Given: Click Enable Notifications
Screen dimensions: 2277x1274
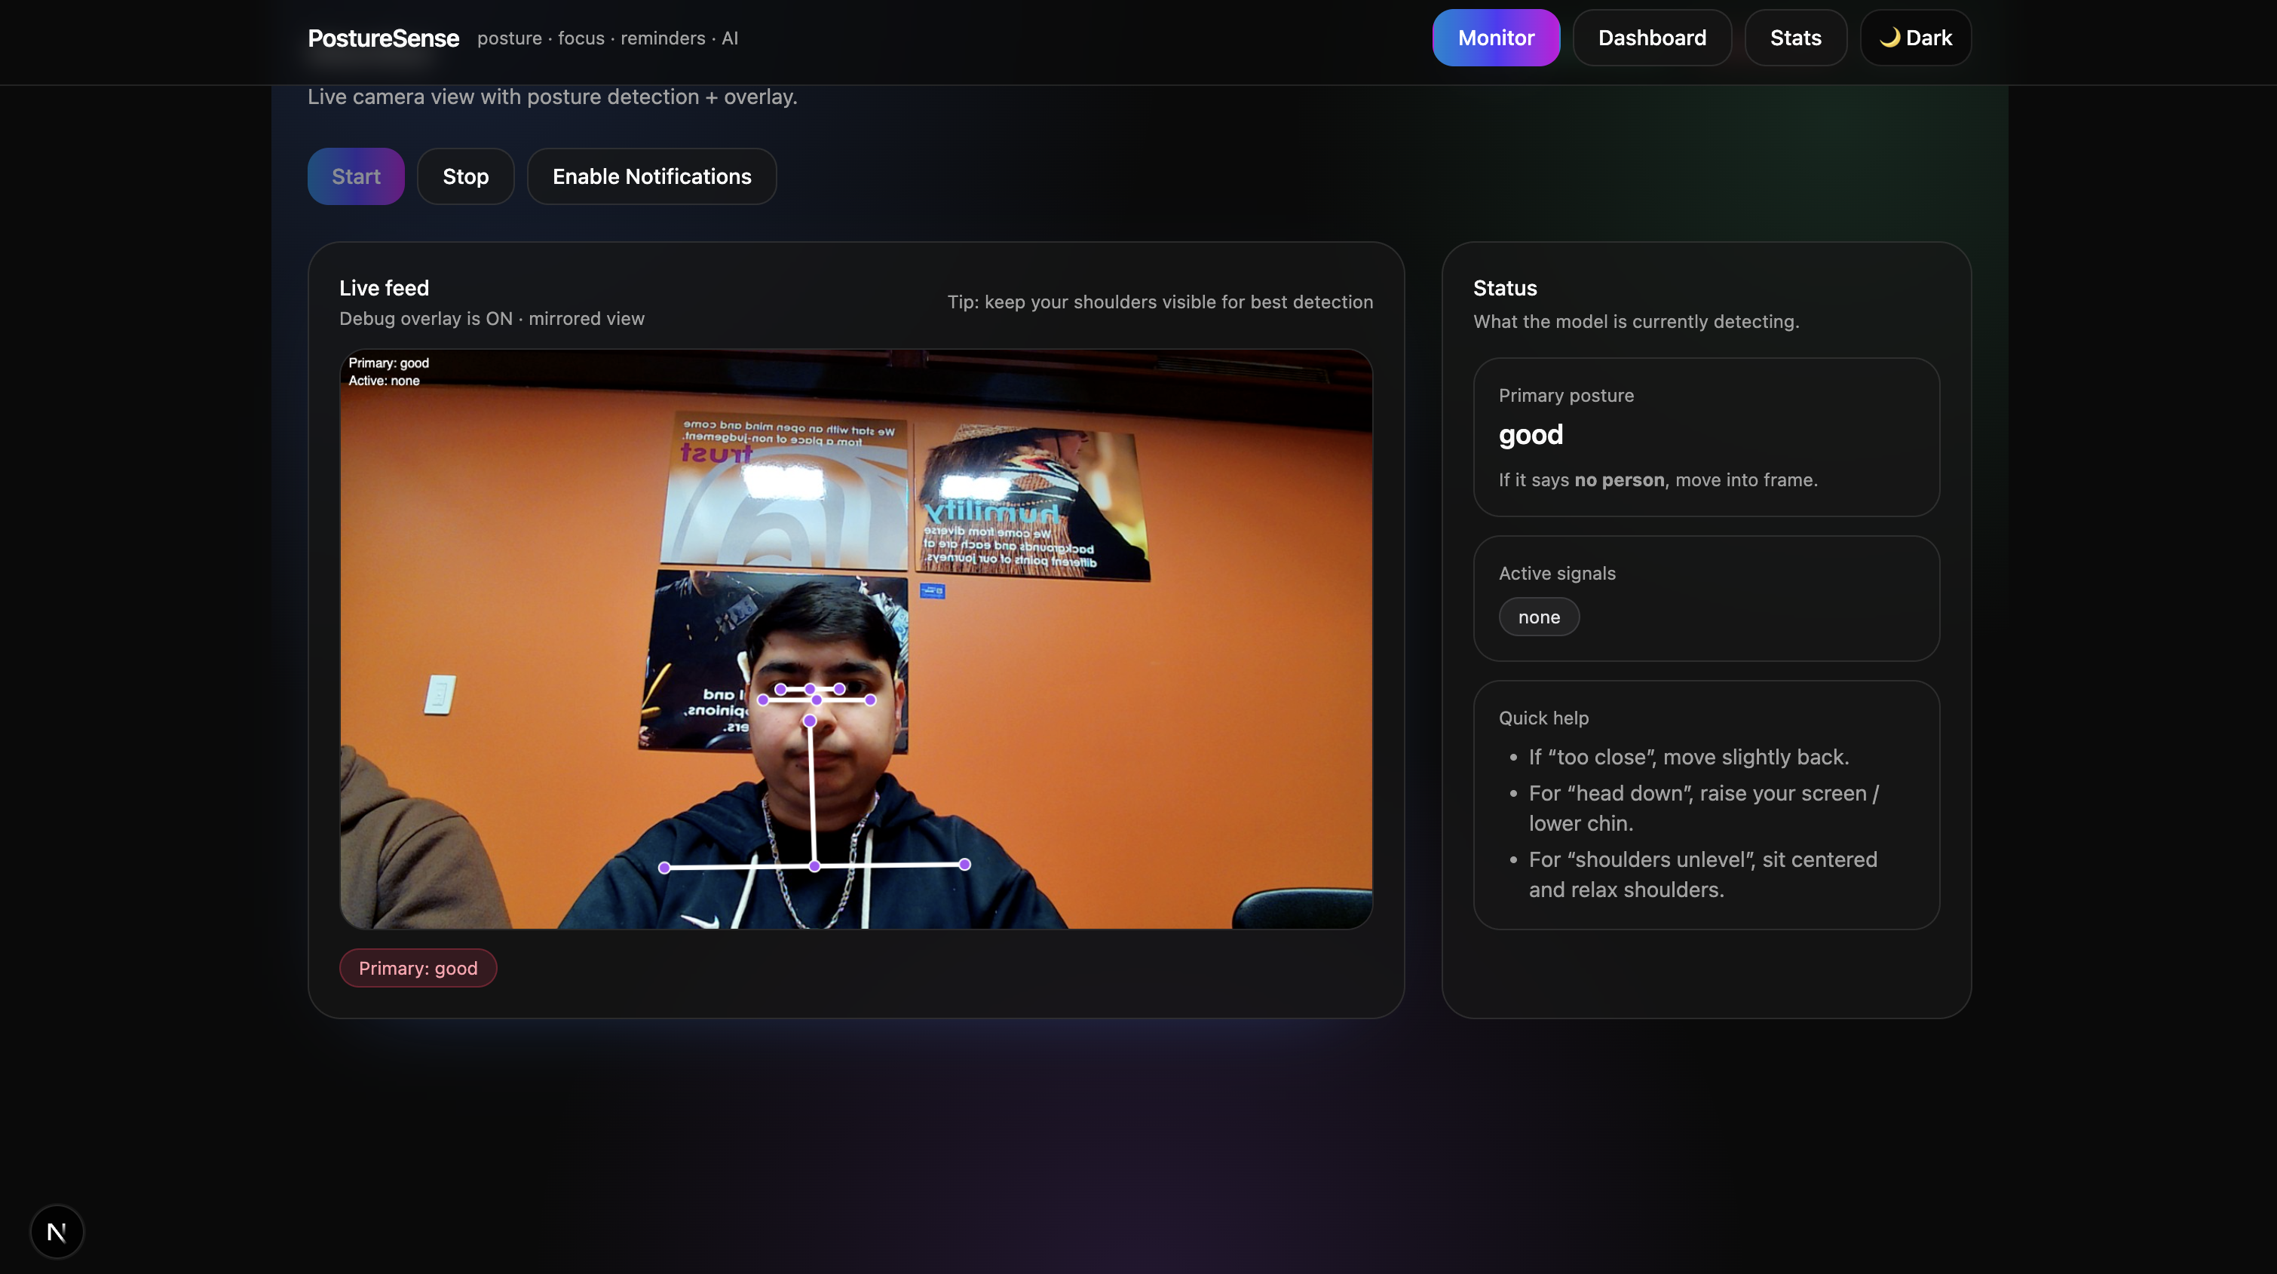Looking at the screenshot, I should coord(651,176).
